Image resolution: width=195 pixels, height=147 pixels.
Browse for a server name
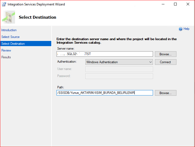[166, 54]
